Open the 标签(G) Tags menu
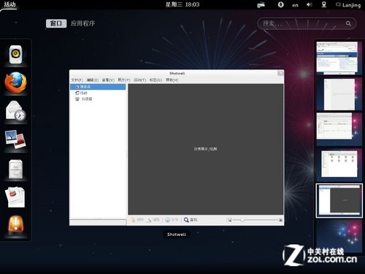 pyautogui.click(x=155, y=80)
